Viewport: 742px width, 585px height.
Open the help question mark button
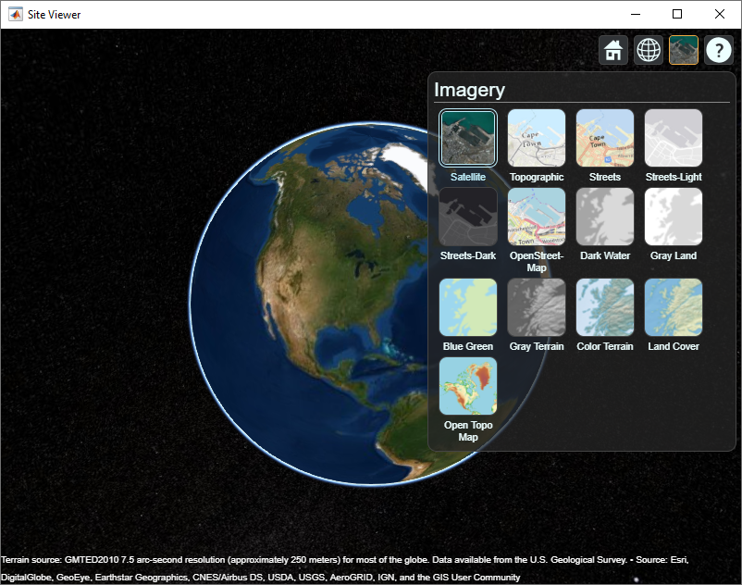point(718,50)
